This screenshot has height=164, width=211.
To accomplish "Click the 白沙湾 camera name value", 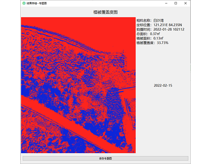I will [x=158, y=20].
